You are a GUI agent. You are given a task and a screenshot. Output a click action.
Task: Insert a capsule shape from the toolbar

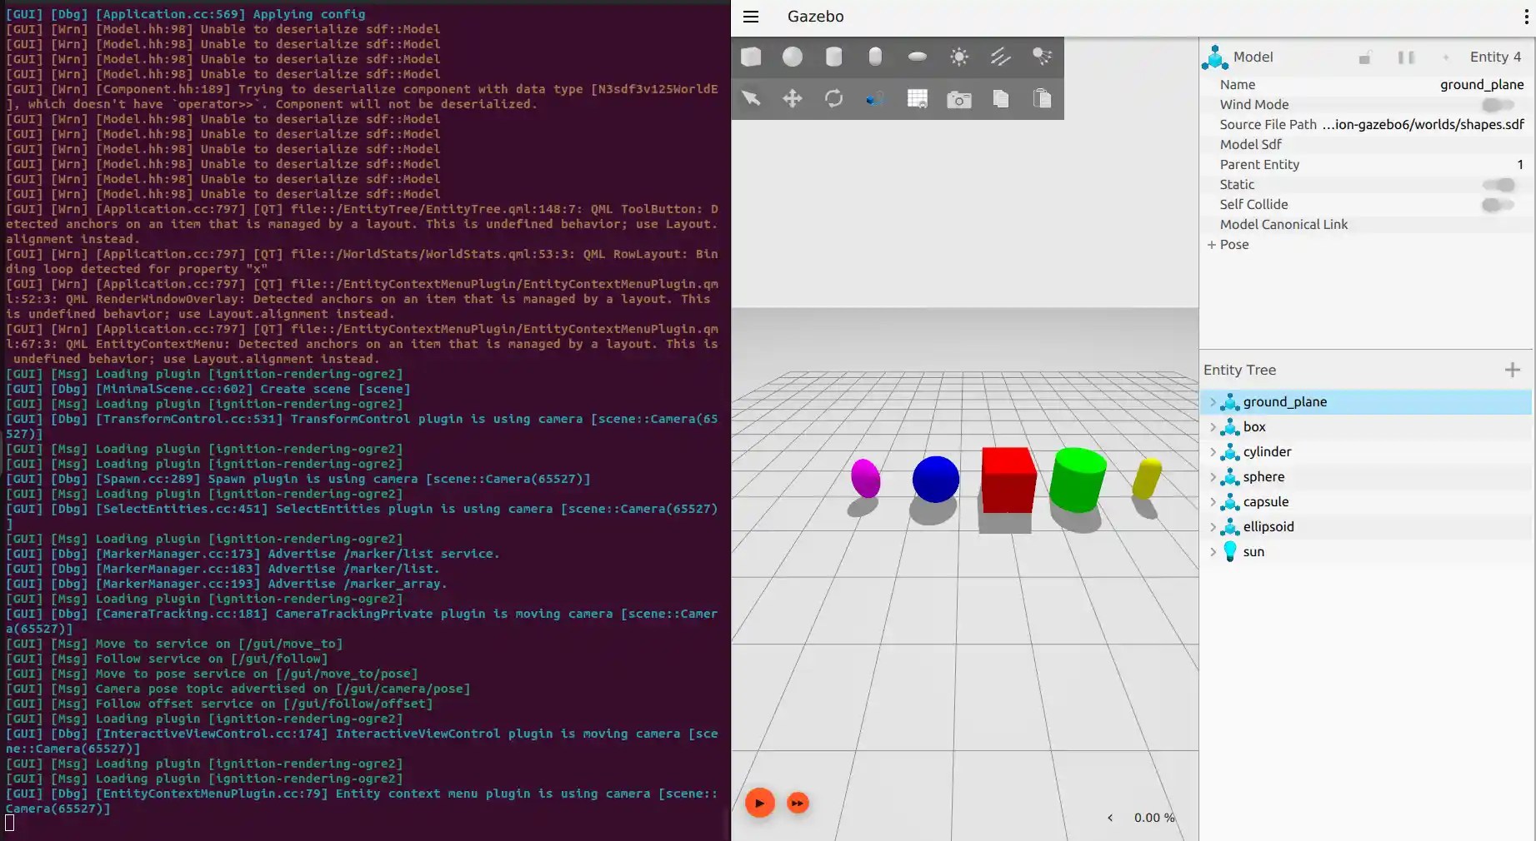[875, 57]
